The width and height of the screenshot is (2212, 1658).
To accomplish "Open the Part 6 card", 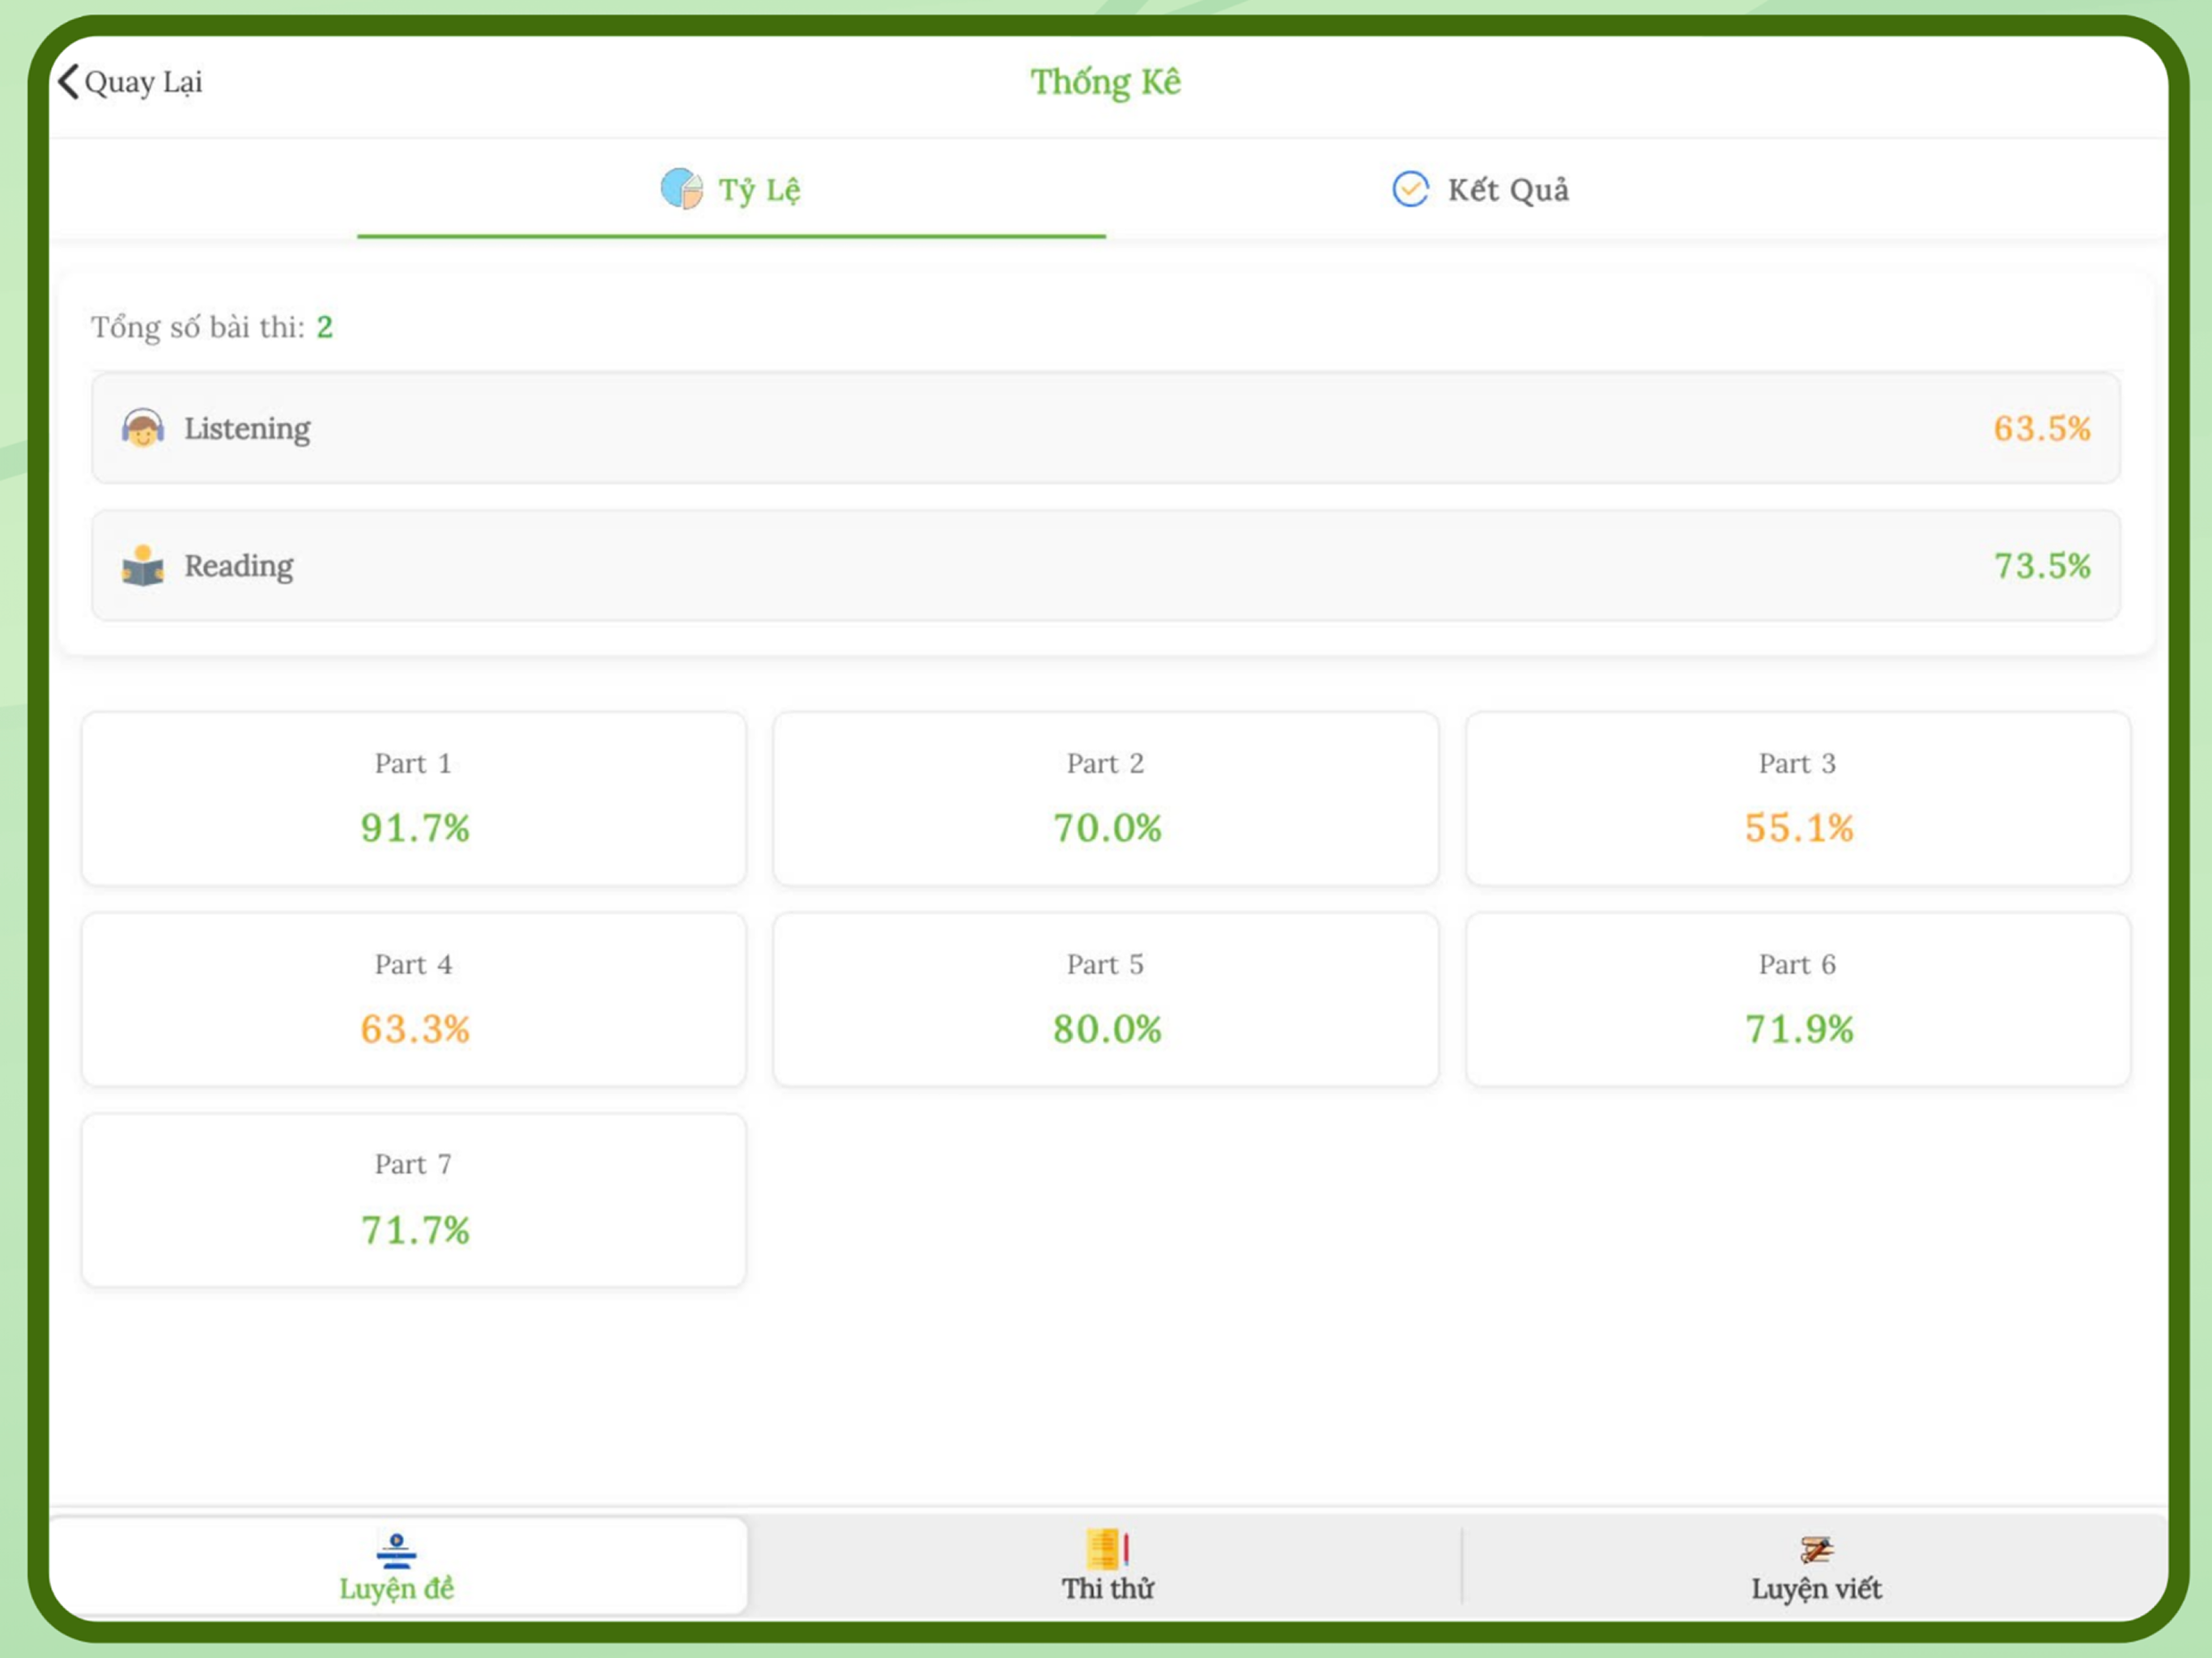I will click(1798, 999).
